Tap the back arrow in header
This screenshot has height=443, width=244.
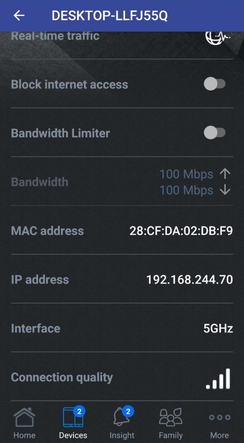19,16
